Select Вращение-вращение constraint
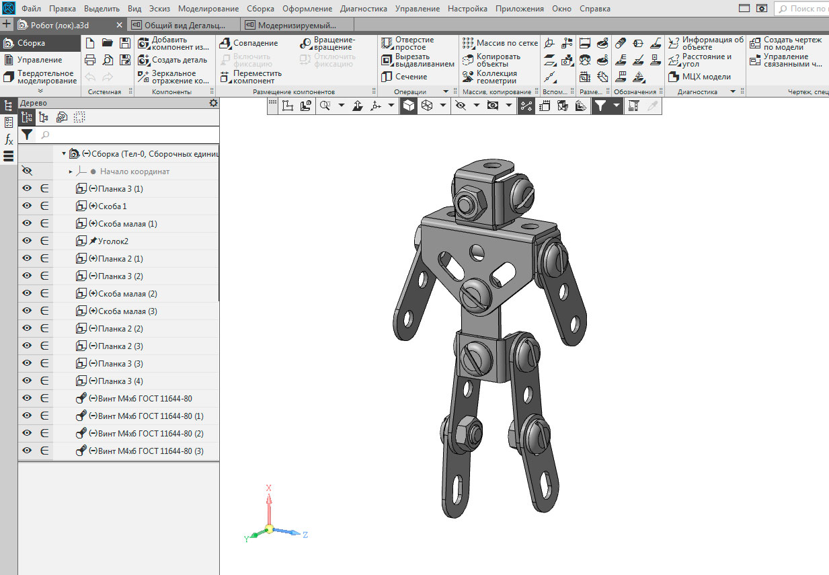829x575 pixels. click(x=327, y=43)
